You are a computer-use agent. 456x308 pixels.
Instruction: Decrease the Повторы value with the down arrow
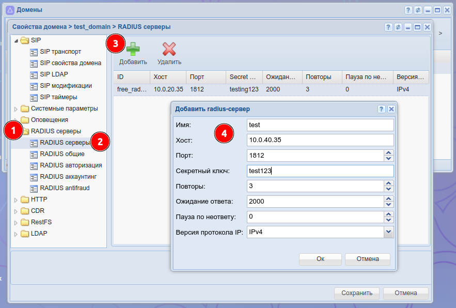[389, 189]
